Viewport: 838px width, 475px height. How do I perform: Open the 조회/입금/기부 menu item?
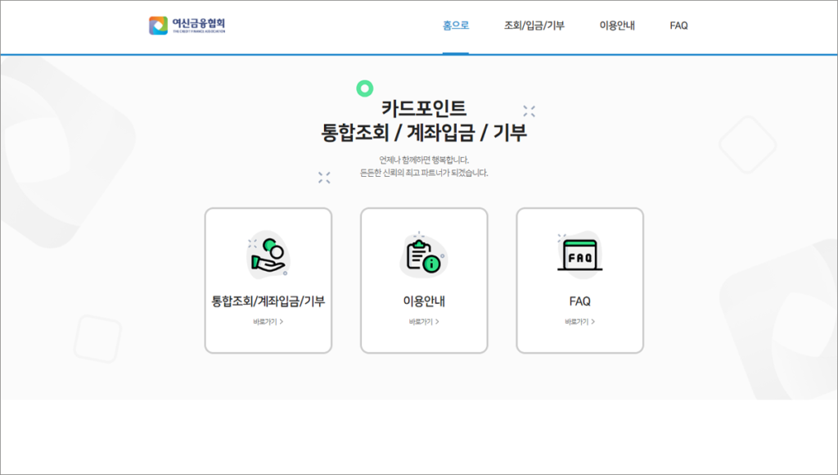[534, 25]
